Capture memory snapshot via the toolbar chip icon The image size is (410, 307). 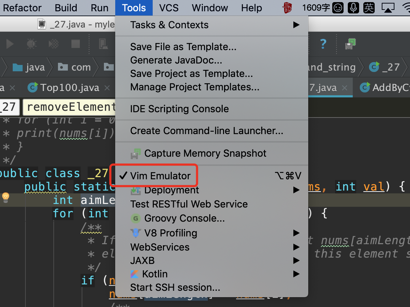coord(350,44)
